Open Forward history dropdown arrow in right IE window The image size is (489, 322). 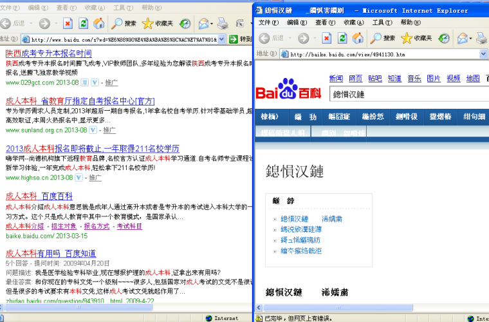click(315, 38)
